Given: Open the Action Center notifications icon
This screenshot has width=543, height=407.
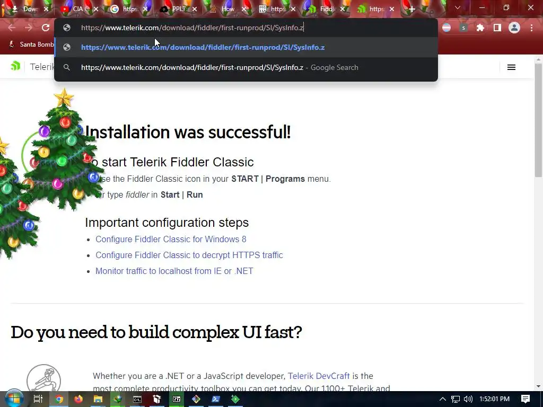Looking at the screenshot, I should coord(526,399).
